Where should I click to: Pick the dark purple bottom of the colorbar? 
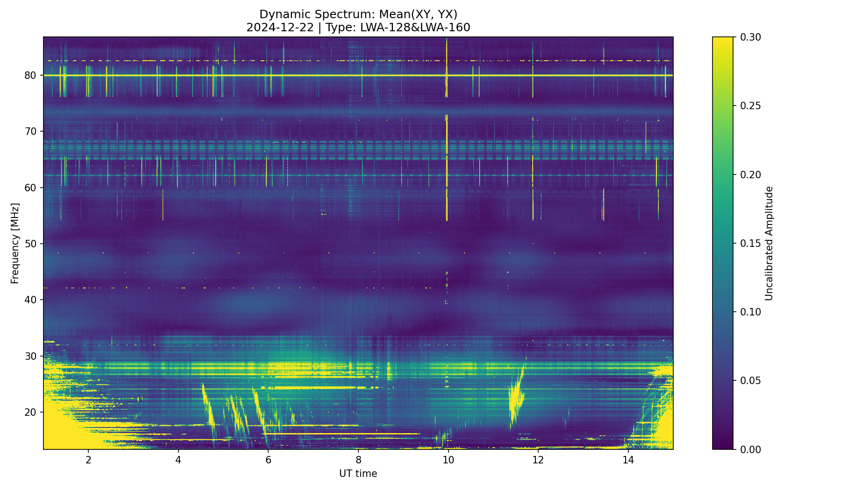[723, 446]
